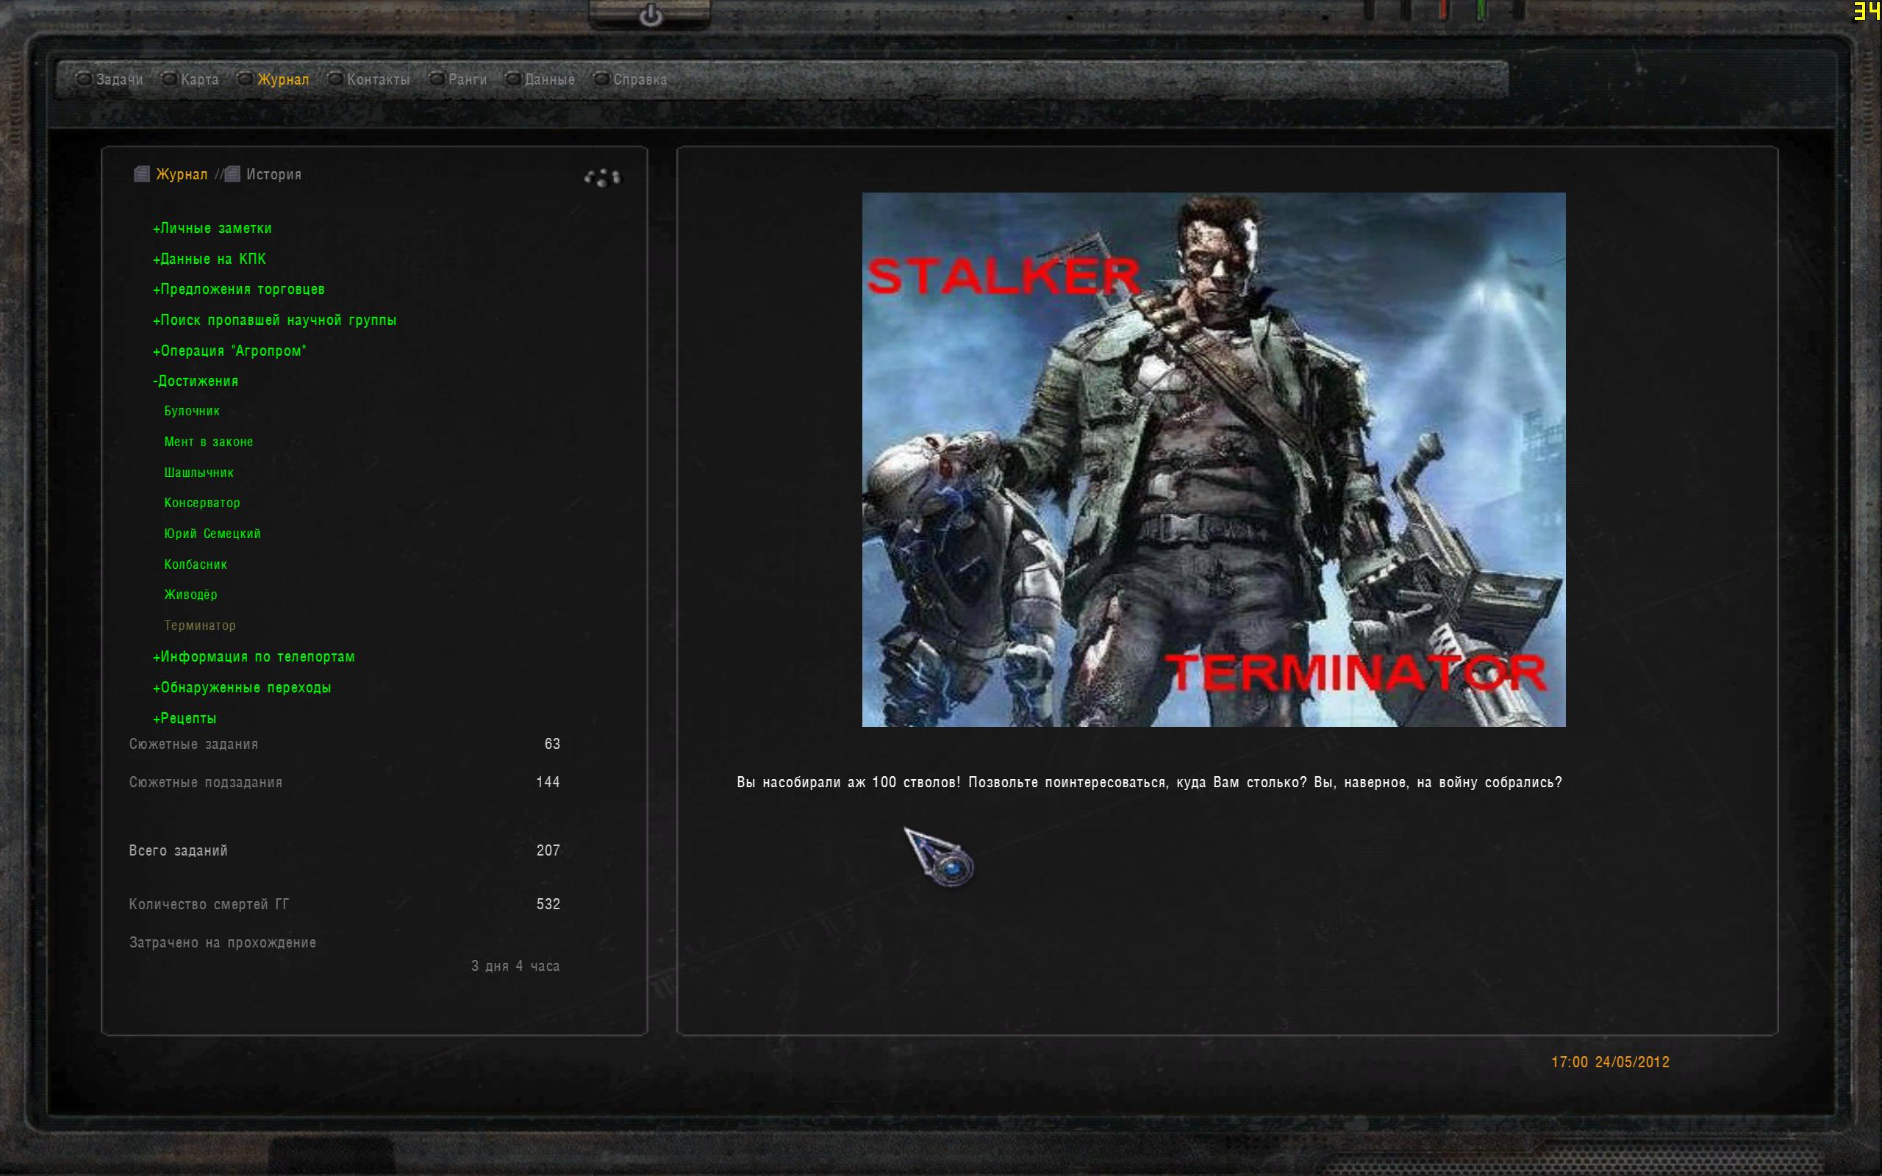Expand the Личные заметки section
This screenshot has height=1176, width=1882.
pos(212,228)
